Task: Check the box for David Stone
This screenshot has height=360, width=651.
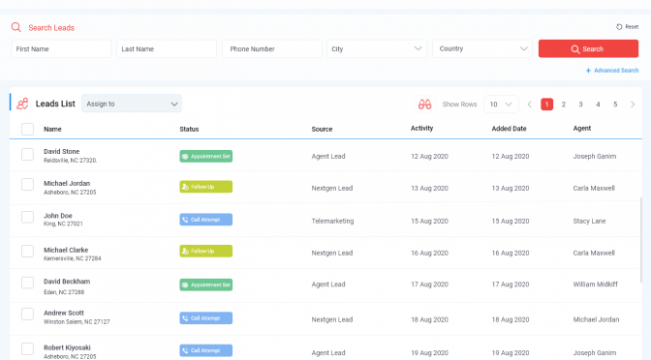Action: coord(27,155)
